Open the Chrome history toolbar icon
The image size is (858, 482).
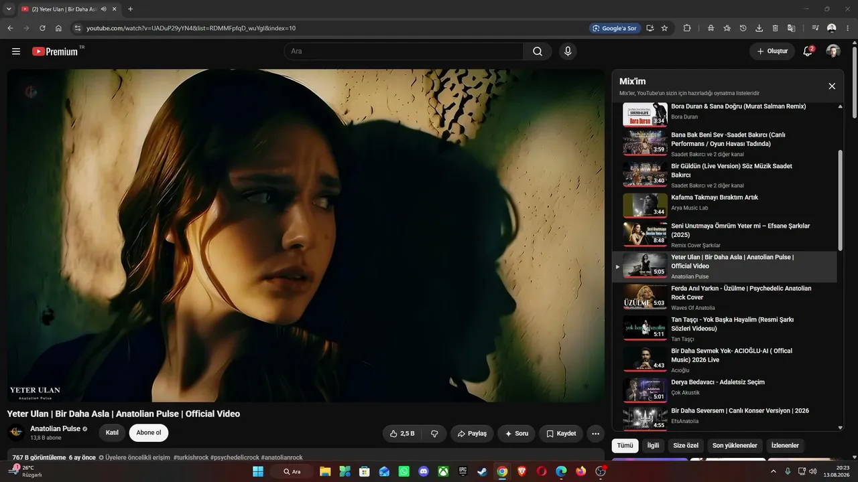tap(743, 28)
